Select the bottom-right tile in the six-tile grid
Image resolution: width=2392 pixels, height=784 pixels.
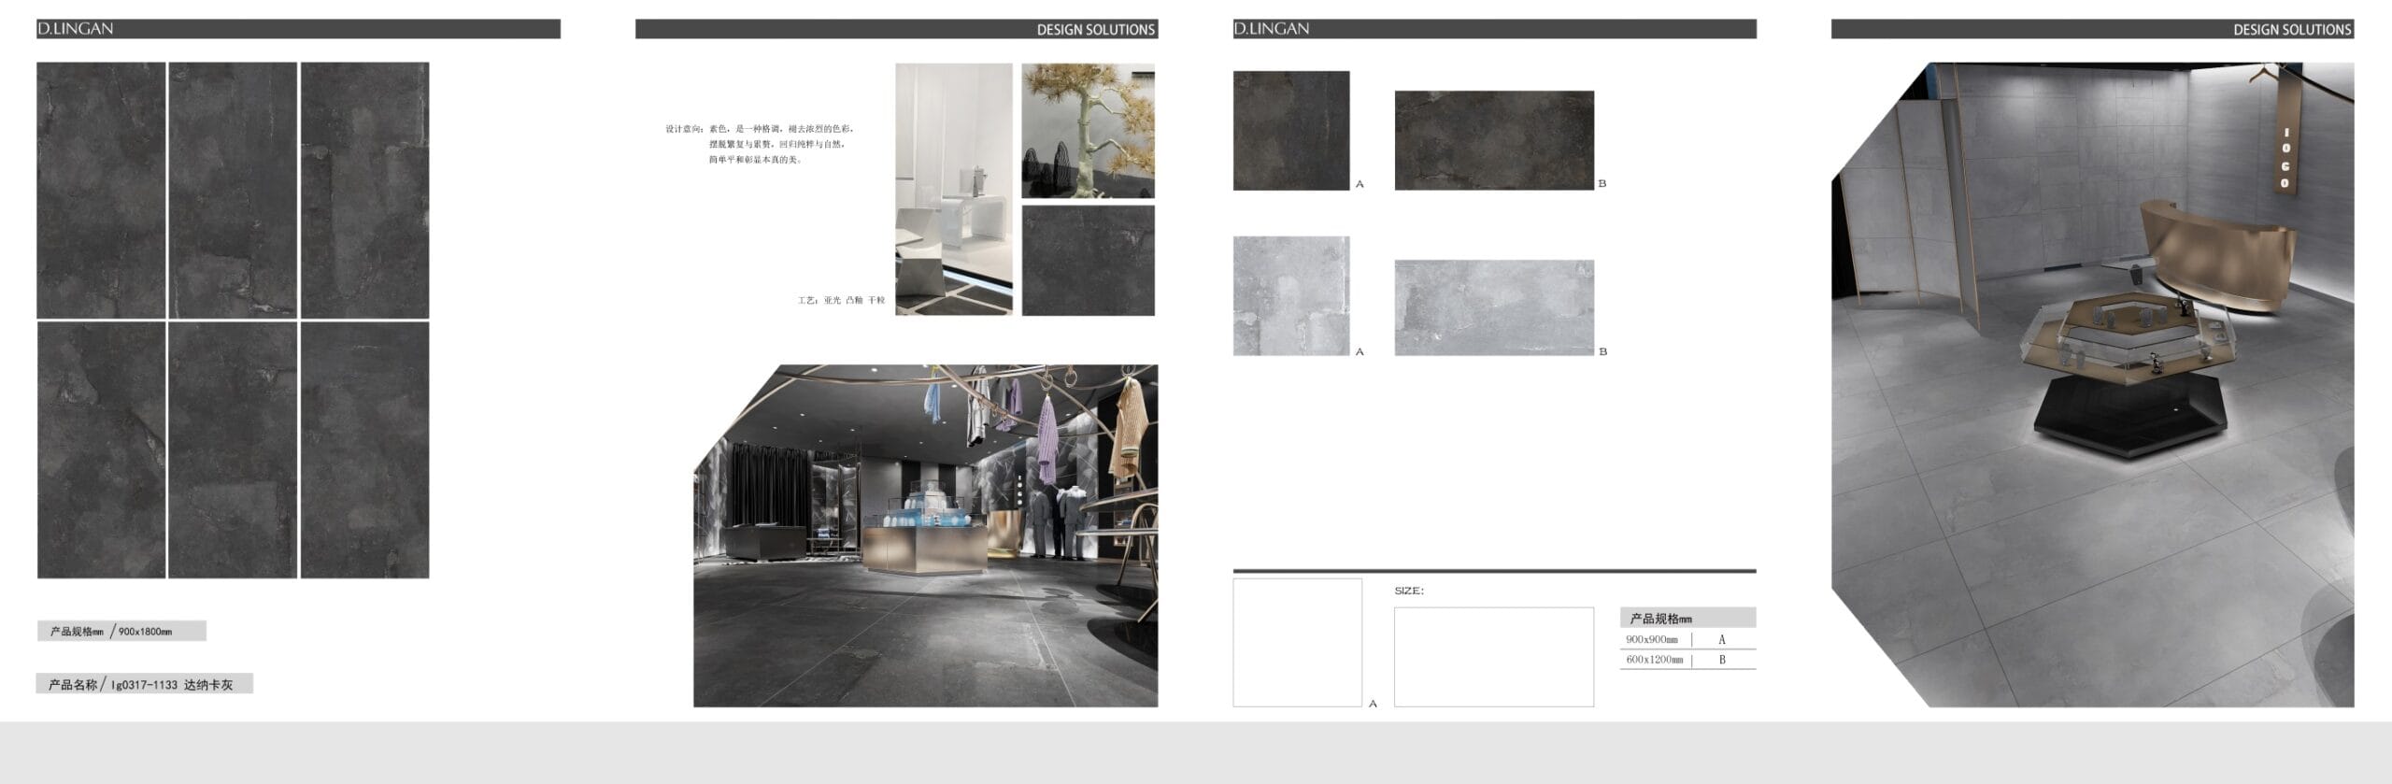tap(364, 450)
